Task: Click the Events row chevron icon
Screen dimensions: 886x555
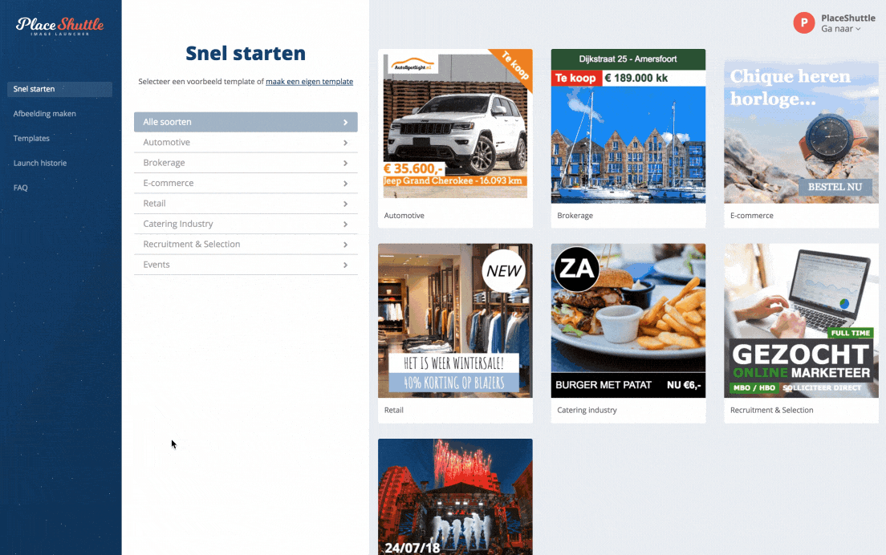Action: tap(345, 265)
